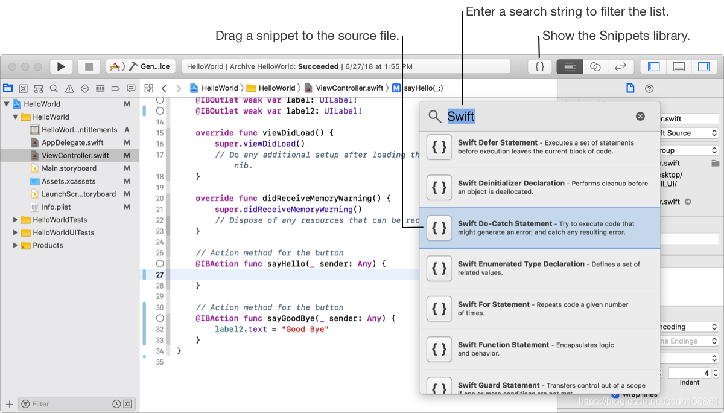Expand the HelloWorldTests folder
The image size is (724, 413).
[x=15, y=220]
